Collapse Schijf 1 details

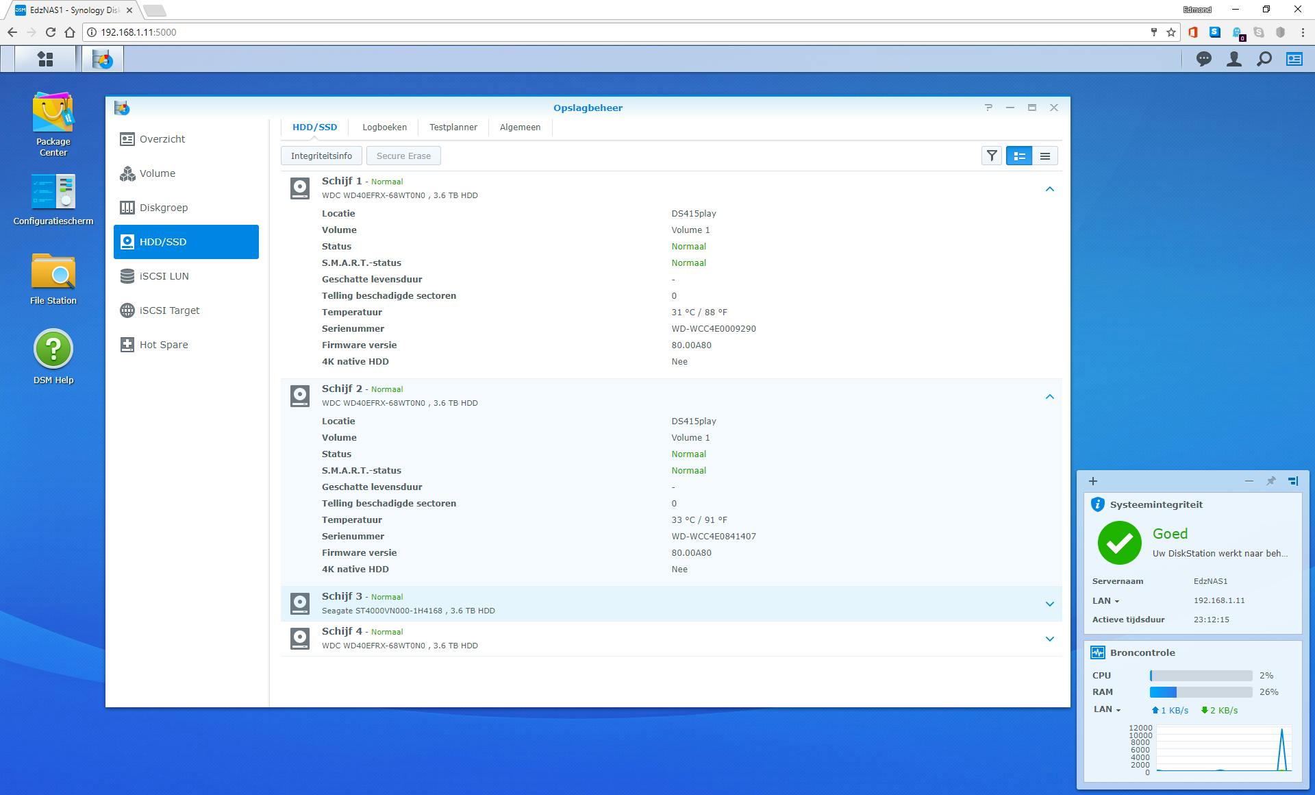[x=1049, y=189]
